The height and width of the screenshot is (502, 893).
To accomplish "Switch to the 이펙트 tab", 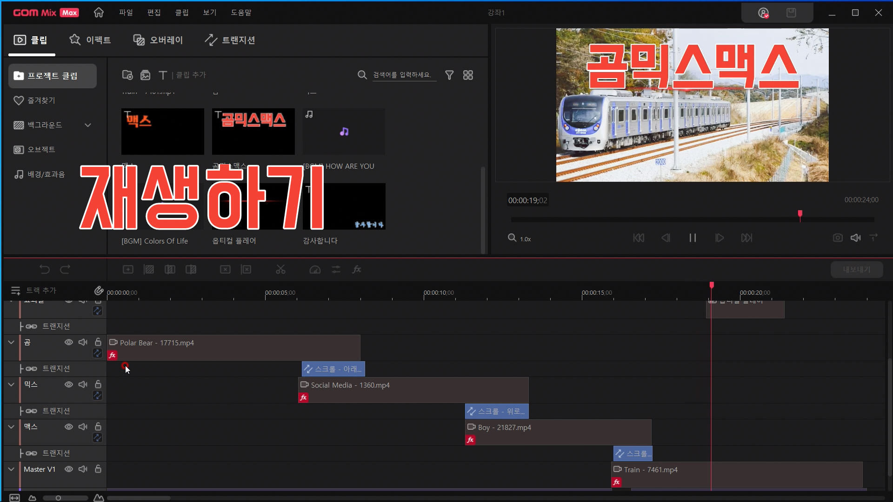I will [x=90, y=40].
